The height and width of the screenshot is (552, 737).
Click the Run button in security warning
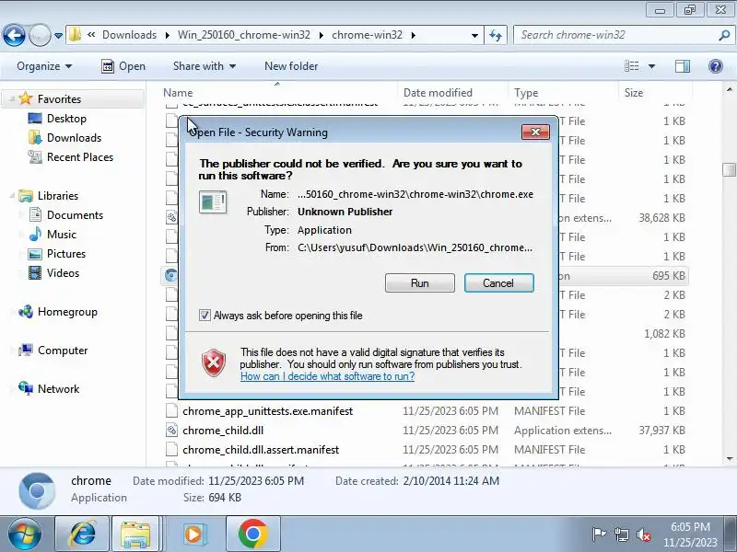tap(420, 283)
